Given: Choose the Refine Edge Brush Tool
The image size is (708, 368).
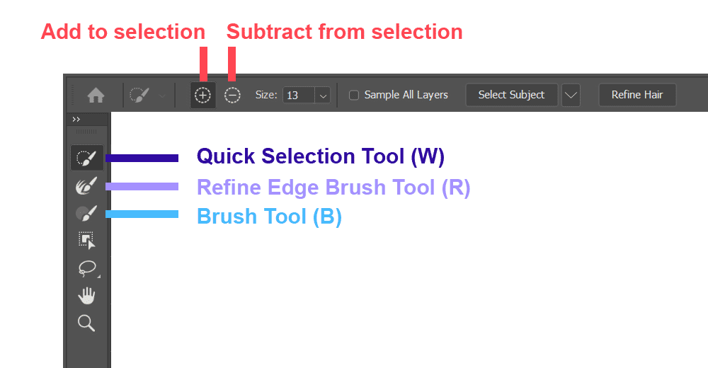Looking at the screenshot, I should tap(86, 186).
